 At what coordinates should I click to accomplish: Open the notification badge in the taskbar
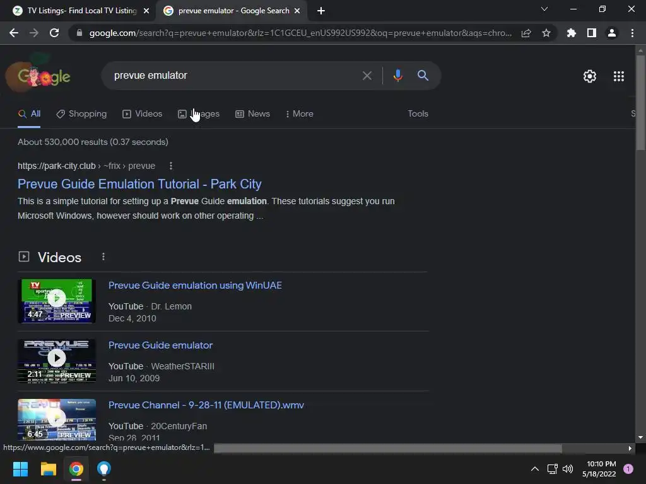[x=628, y=469]
